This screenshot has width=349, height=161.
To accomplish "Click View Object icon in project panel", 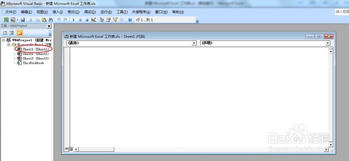I will (12, 33).
